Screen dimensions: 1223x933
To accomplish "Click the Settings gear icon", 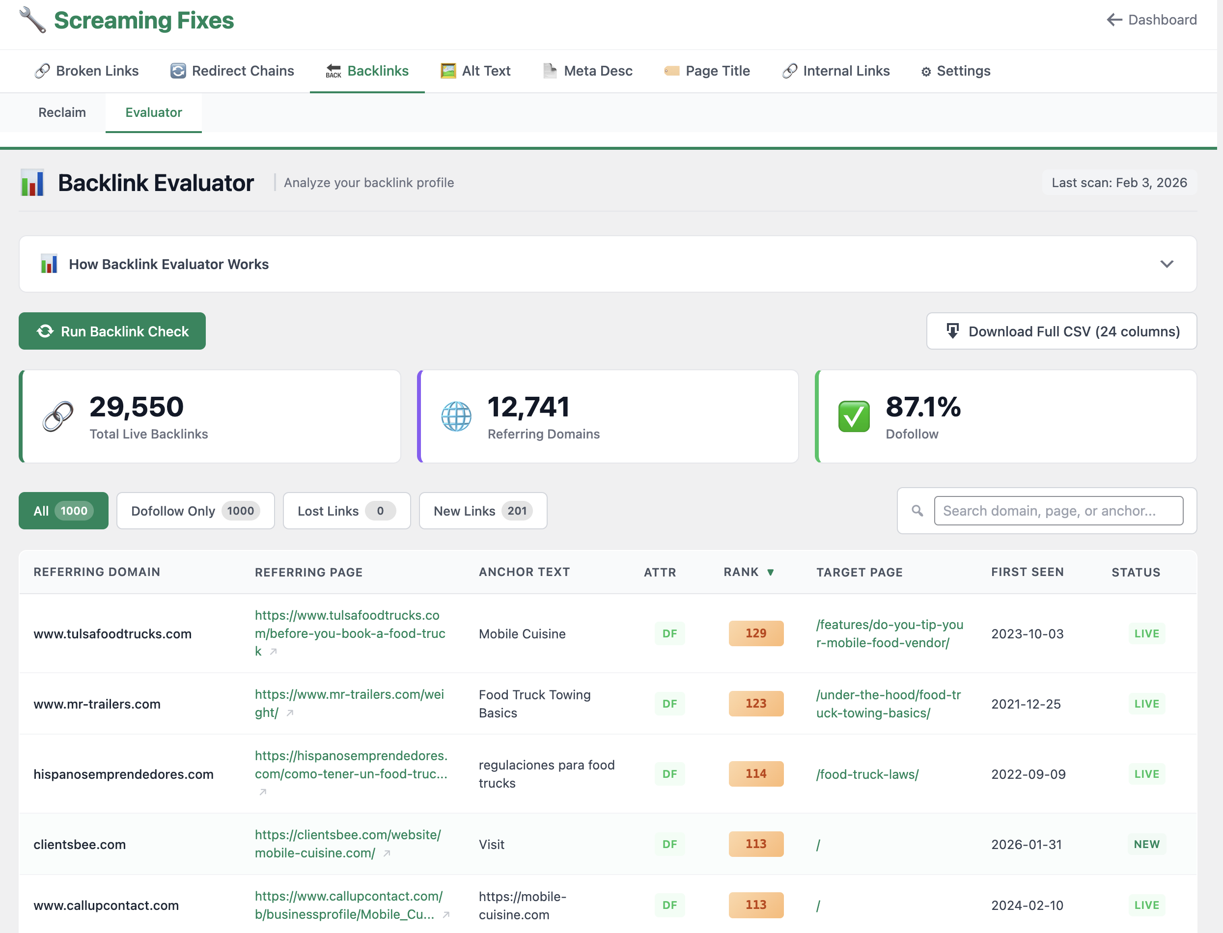I will tap(925, 71).
